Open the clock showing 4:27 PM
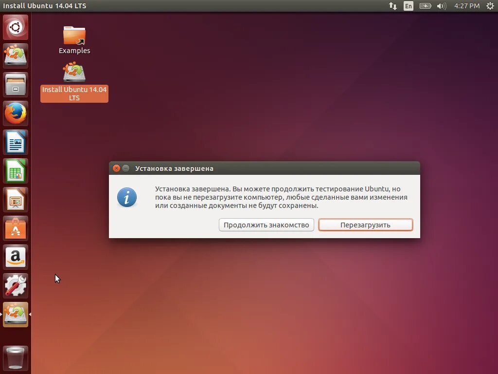This screenshot has height=374, width=498. click(467, 6)
